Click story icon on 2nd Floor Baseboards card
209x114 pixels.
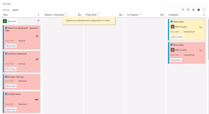click(6, 53)
